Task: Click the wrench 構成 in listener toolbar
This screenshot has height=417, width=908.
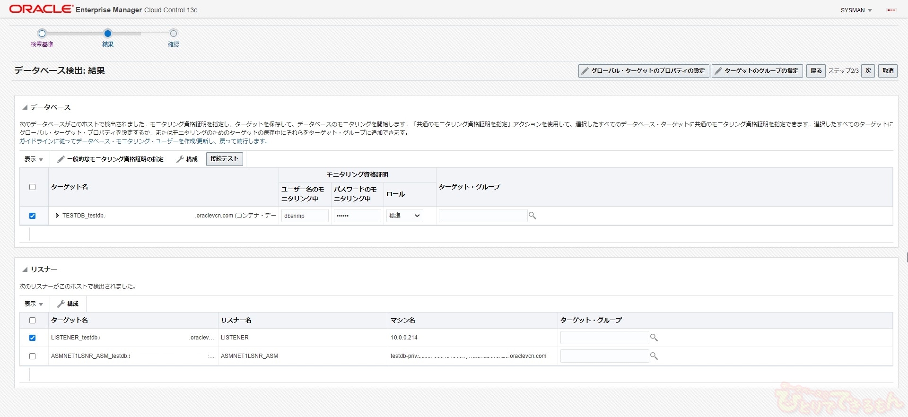Action: [x=68, y=304]
